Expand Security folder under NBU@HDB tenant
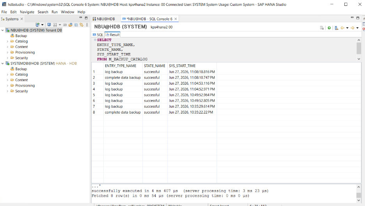 [7, 58]
